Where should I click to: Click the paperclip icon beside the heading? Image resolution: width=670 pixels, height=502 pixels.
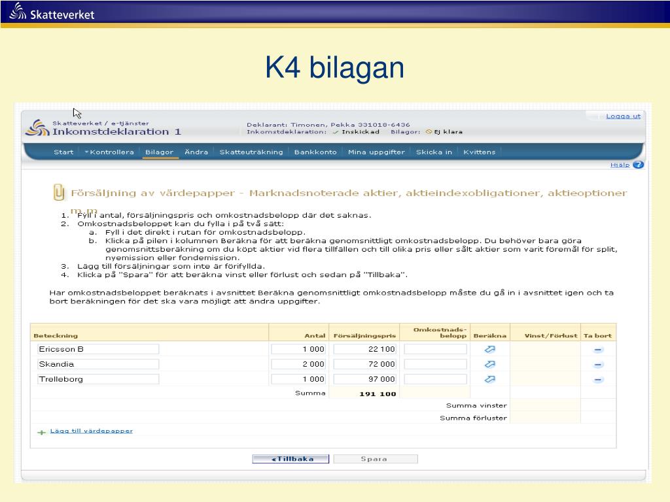59,192
